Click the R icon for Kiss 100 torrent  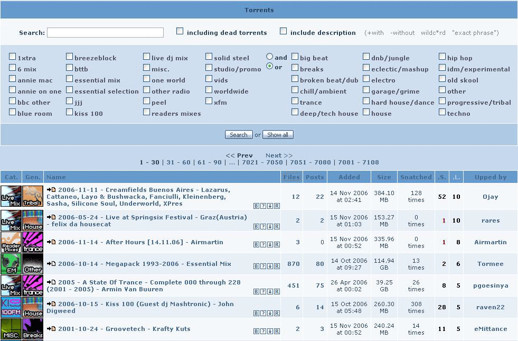click(277, 313)
